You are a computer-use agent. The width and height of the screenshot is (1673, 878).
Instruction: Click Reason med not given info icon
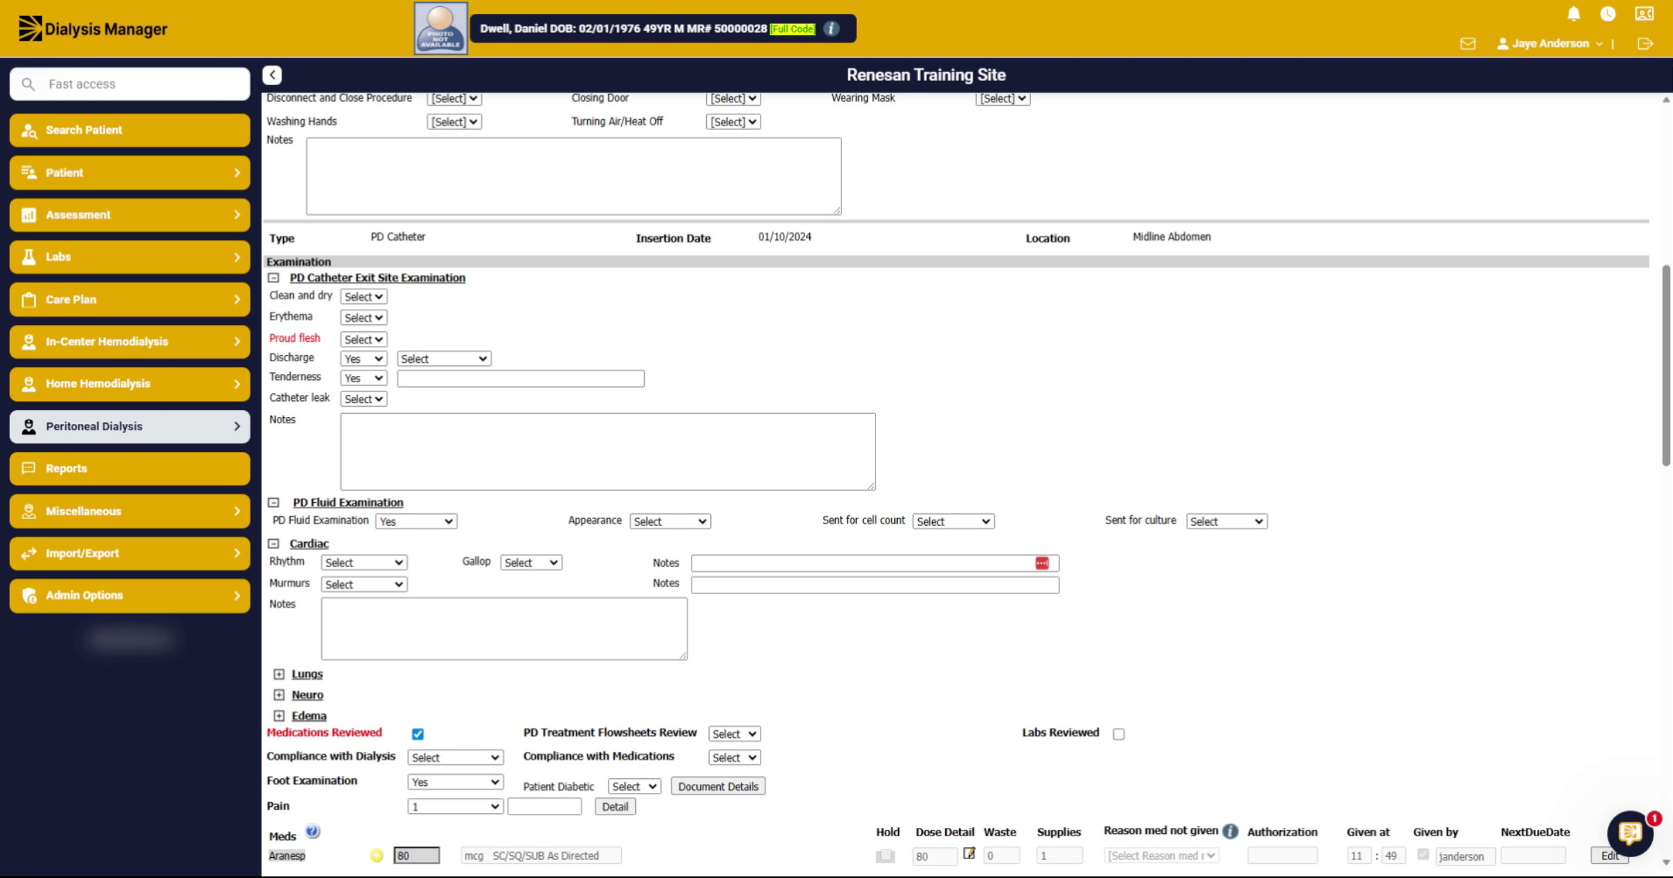click(x=1230, y=831)
